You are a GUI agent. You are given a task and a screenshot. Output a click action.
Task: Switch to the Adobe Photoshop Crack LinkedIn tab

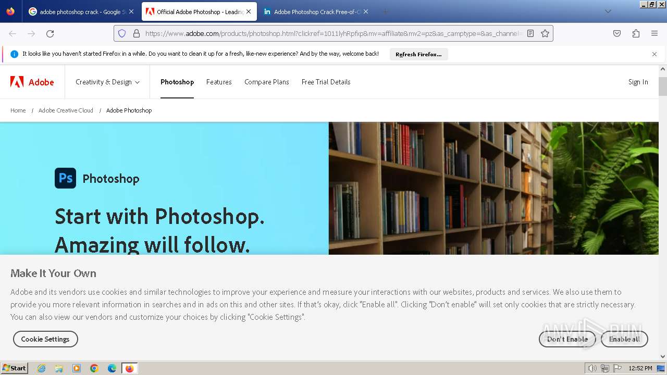316,11
